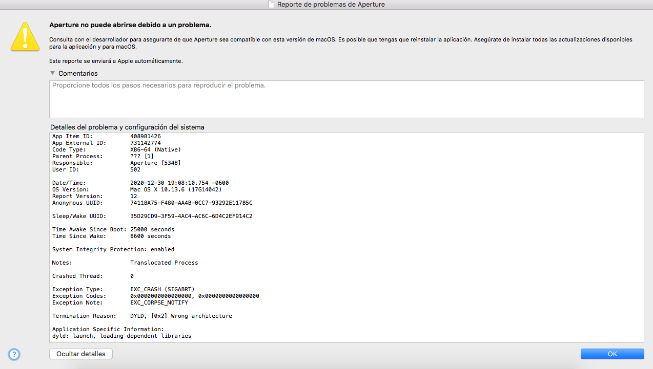Viewport: 653px width, 369px height.
Task: Click the Parent Process line ??? [1]
Action: pos(103,157)
